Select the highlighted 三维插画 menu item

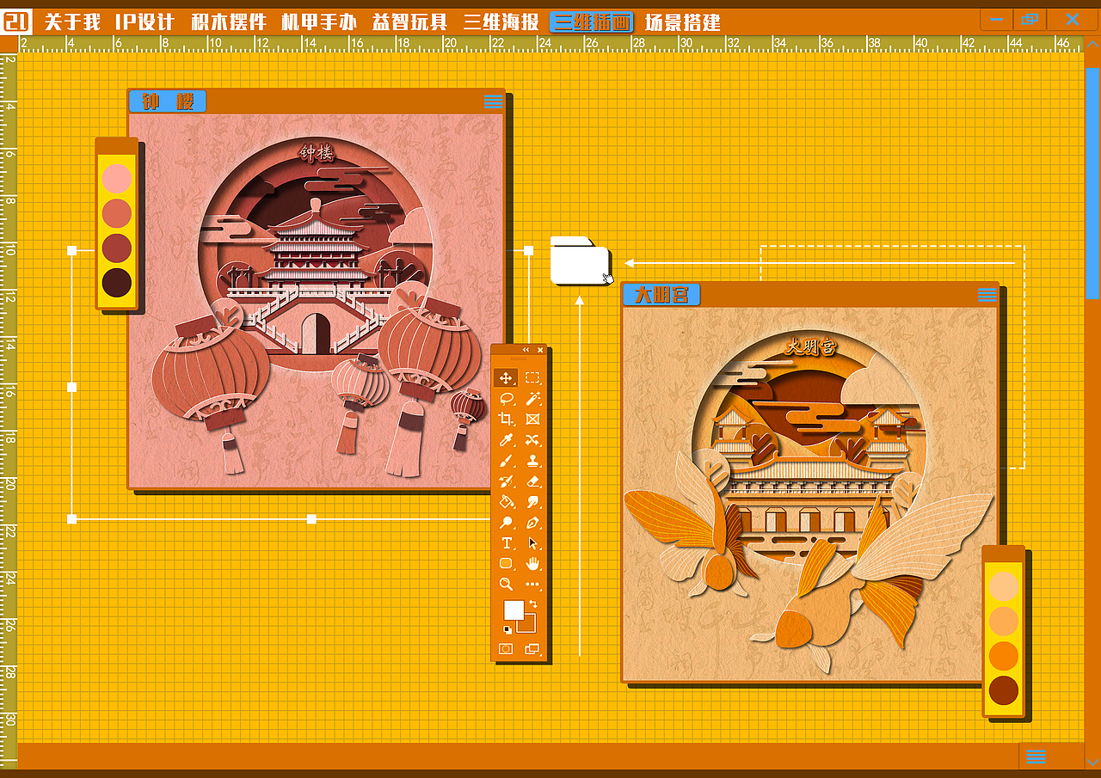pyautogui.click(x=592, y=22)
